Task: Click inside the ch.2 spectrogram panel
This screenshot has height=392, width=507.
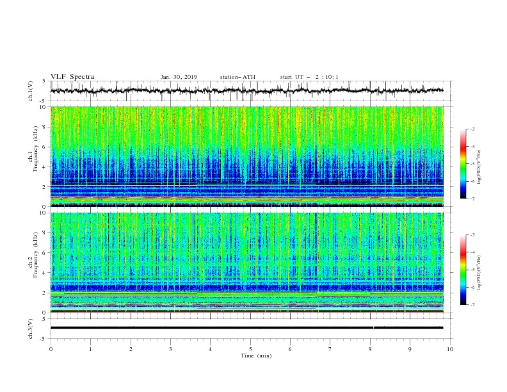Action: coord(246,263)
